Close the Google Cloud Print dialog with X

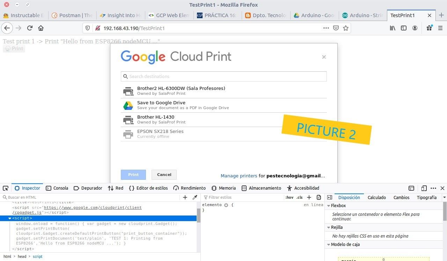(324, 57)
